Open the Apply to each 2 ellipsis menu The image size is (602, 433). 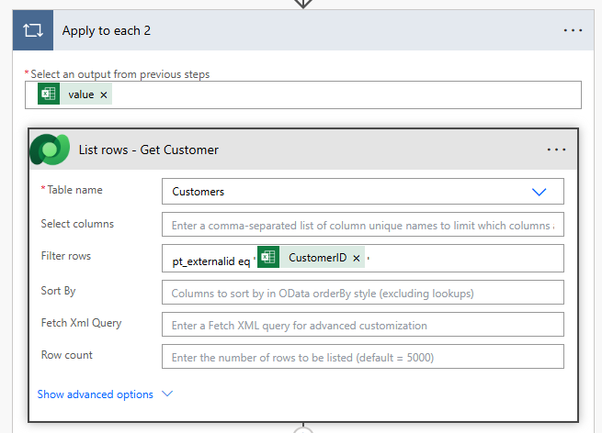pyautogui.click(x=573, y=30)
